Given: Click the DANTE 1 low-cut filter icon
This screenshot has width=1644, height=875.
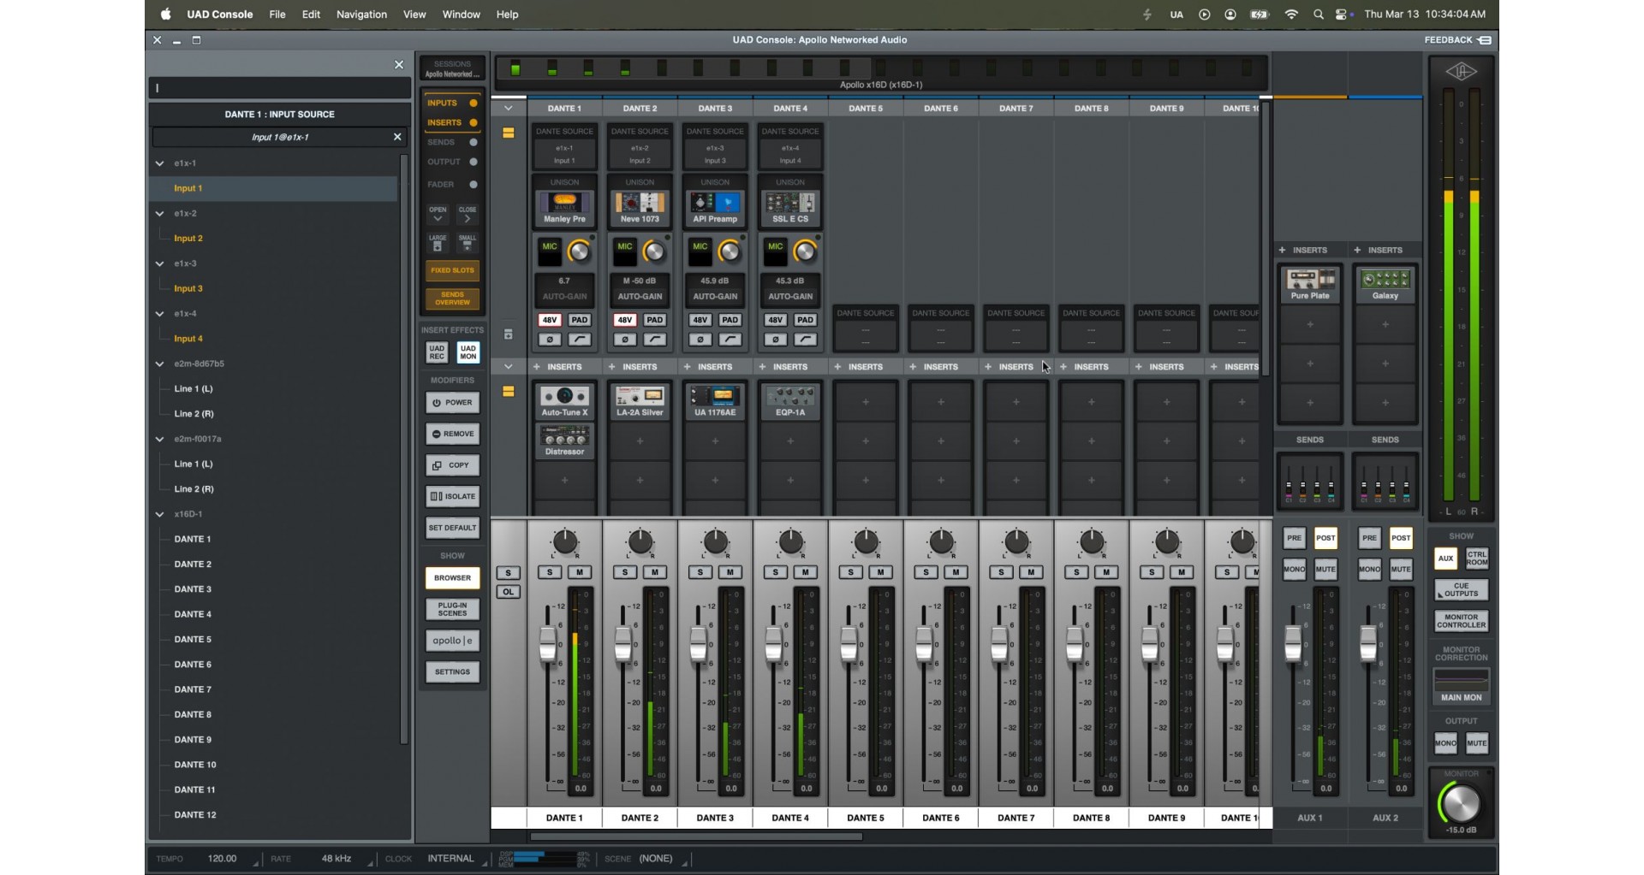Looking at the screenshot, I should click(580, 340).
